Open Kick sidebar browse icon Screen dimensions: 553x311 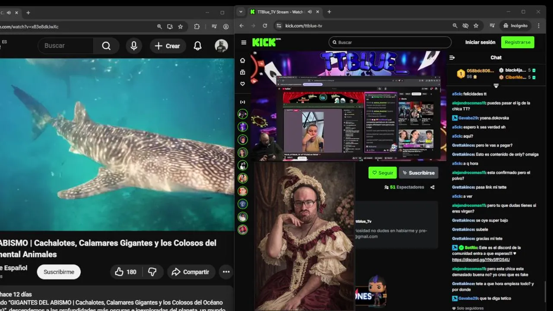click(242, 72)
